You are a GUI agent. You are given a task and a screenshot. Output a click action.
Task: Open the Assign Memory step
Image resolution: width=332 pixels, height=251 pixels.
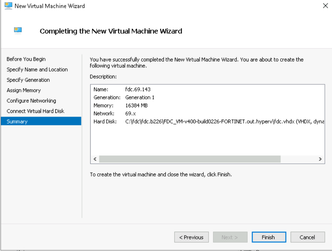[x=23, y=90]
